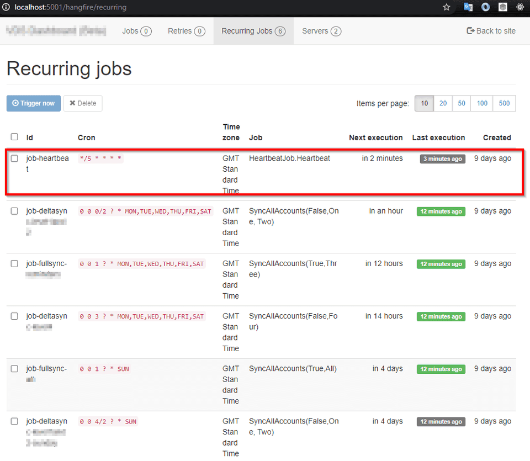Click the exit icon beside Back to site
Image resolution: width=530 pixels, height=461 pixels.
coord(470,31)
